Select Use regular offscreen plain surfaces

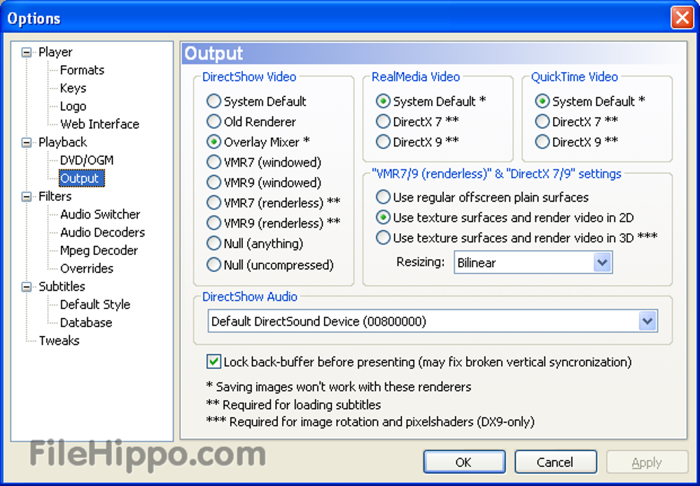point(383,197)
